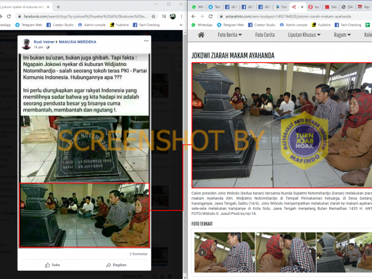Switch to Isu tab in right browser

[x=314, y=7]
